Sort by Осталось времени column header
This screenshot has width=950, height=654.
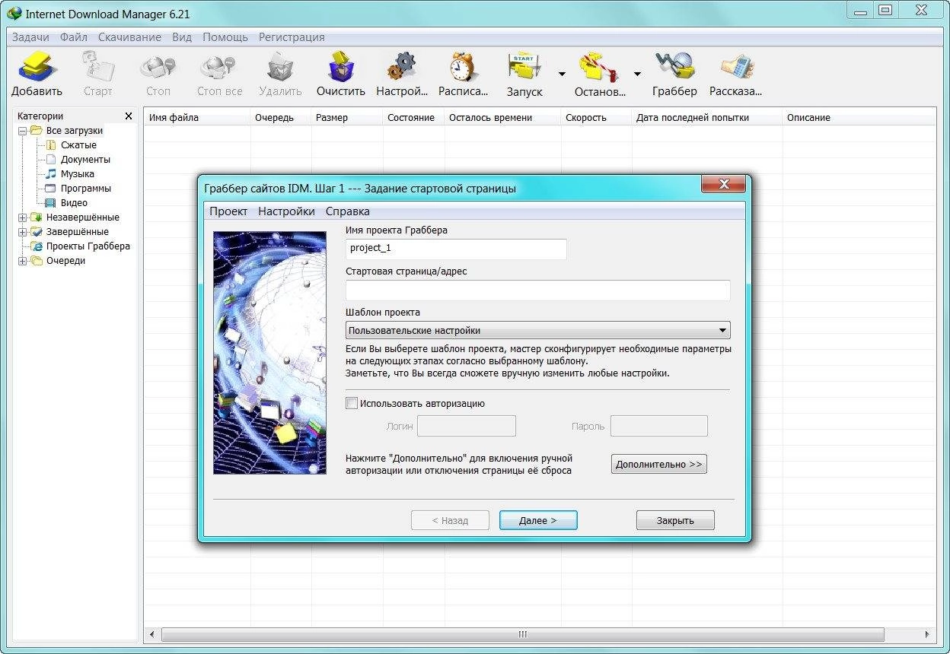click(x=502, y=118)
